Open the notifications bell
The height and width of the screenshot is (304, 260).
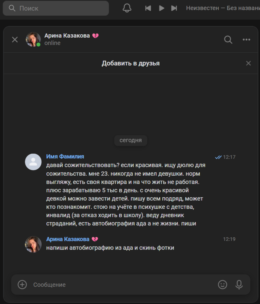pyautogui.click(x=127, y=8)
